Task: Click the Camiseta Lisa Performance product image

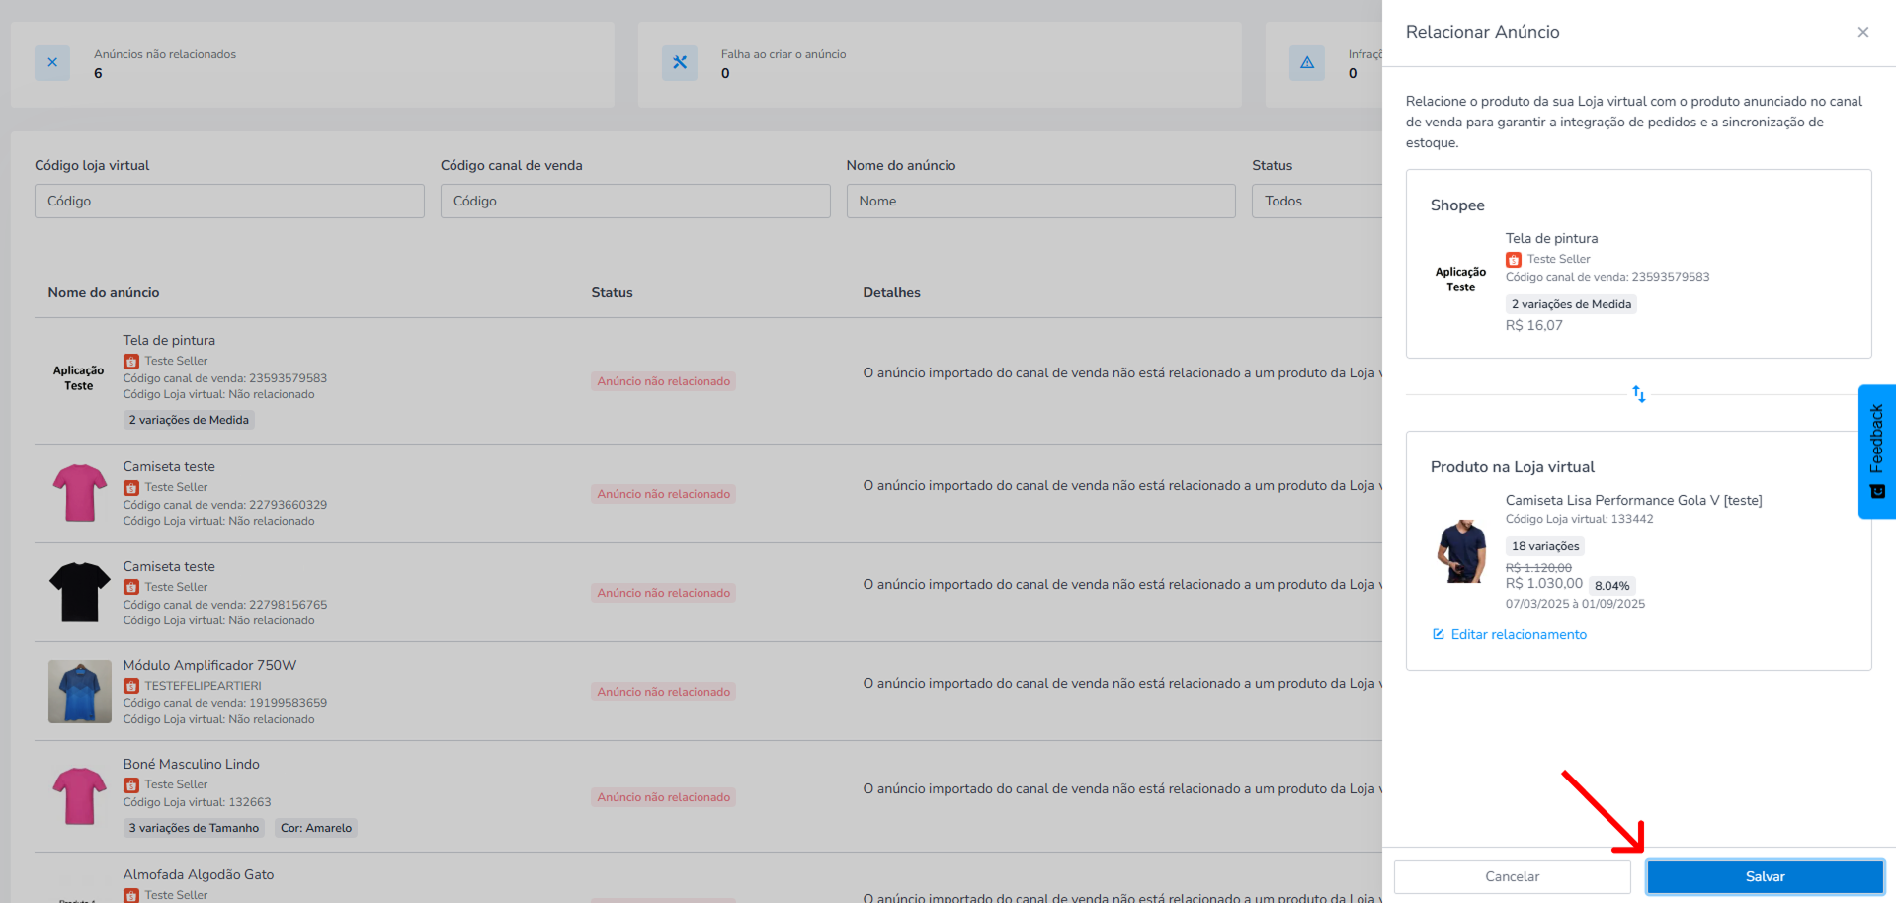Action: [x=1461, y=551]
